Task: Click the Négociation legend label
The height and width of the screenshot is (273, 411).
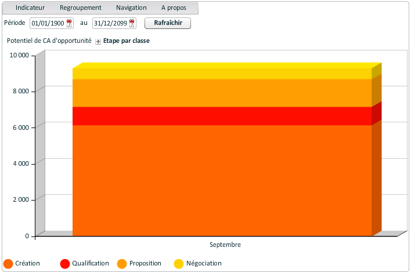Action: click(x=204, y=263)
